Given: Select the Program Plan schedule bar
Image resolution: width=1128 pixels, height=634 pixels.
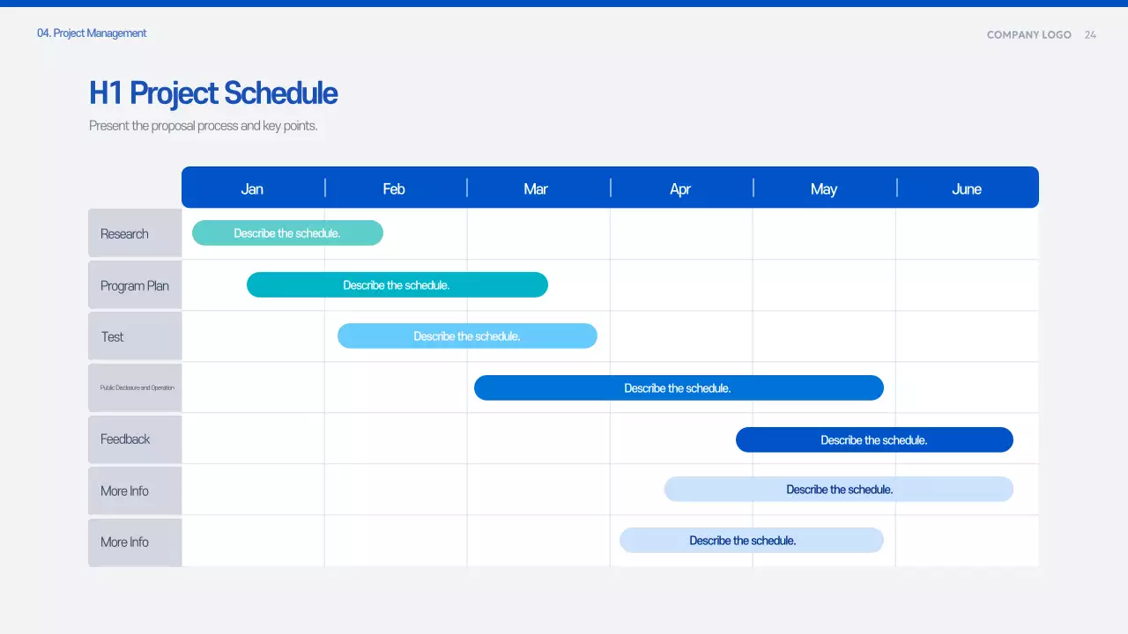Looking at the screenshot, I should 397,284.
